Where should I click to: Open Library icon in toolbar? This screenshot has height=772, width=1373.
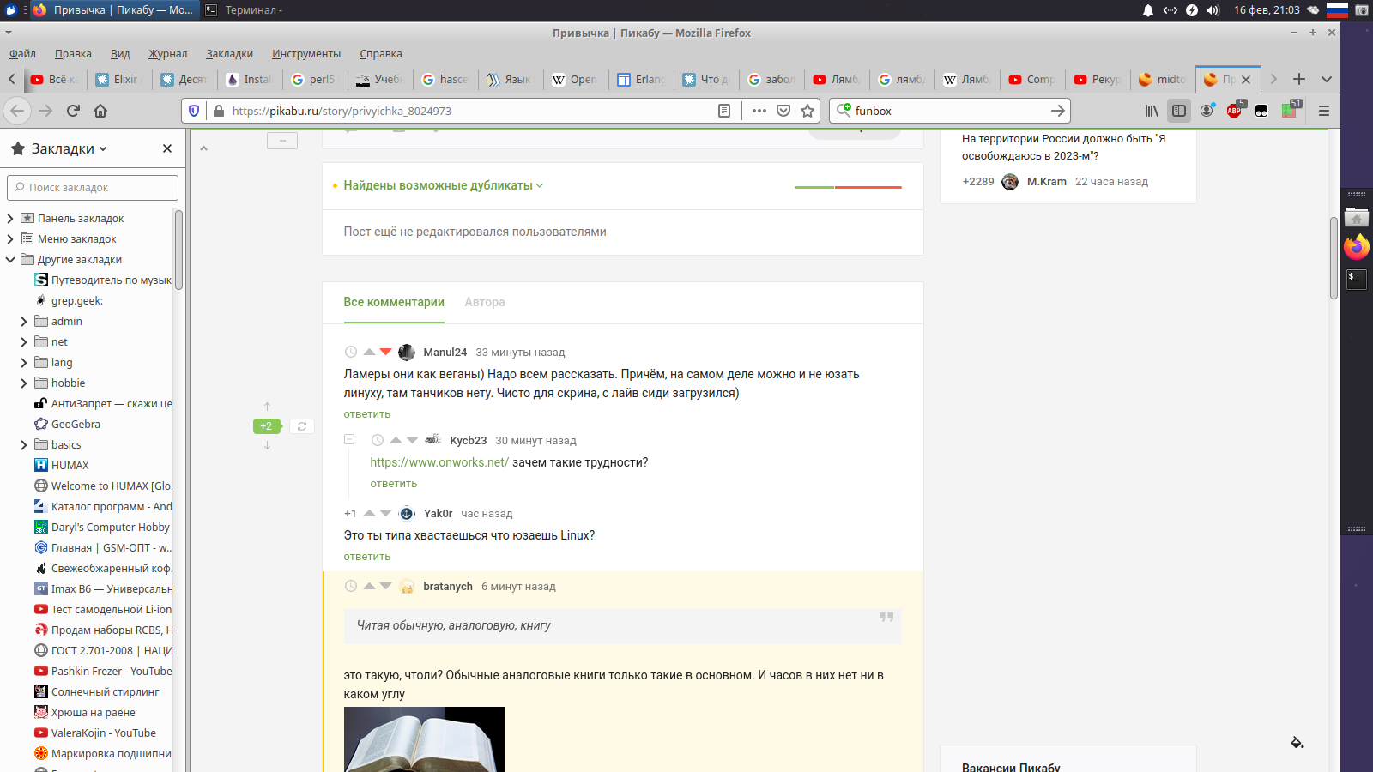click(1152, 111)
